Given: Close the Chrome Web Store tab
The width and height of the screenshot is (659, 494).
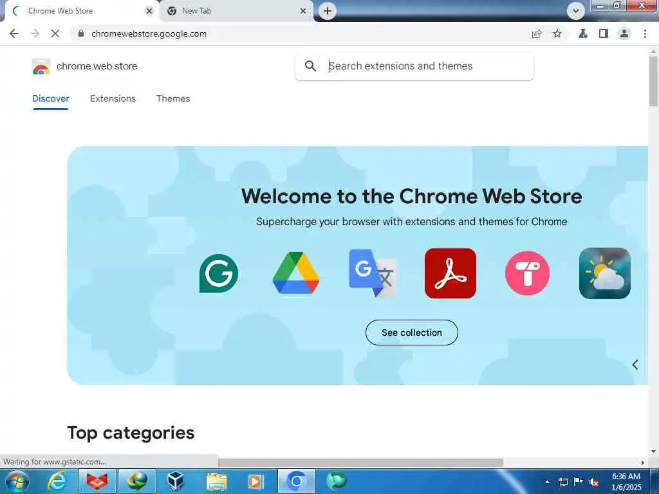Looking at the screenshot, I should 149,11.
